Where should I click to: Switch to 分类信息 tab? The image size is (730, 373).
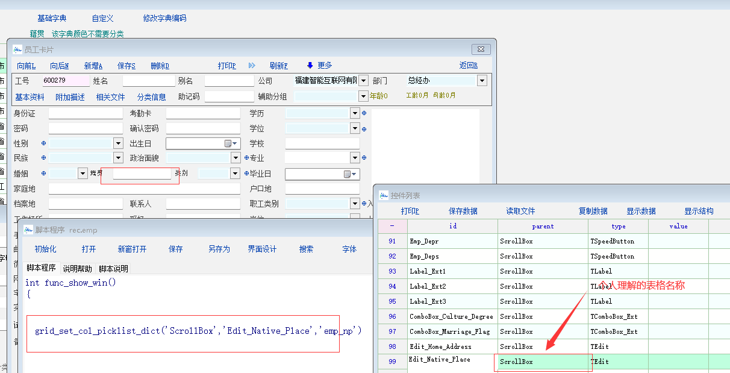coord(151,97)
